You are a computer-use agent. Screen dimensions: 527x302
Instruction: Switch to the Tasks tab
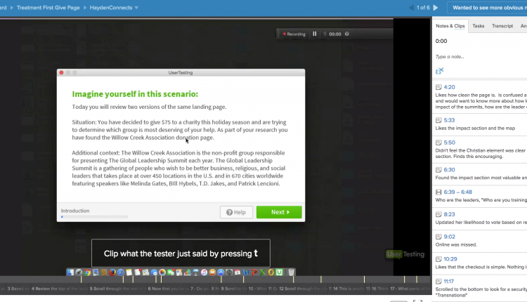(x=478, y=26)
